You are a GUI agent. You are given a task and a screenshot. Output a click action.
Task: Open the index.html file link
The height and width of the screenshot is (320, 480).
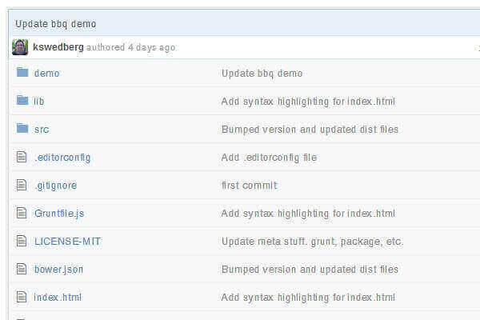58,298
